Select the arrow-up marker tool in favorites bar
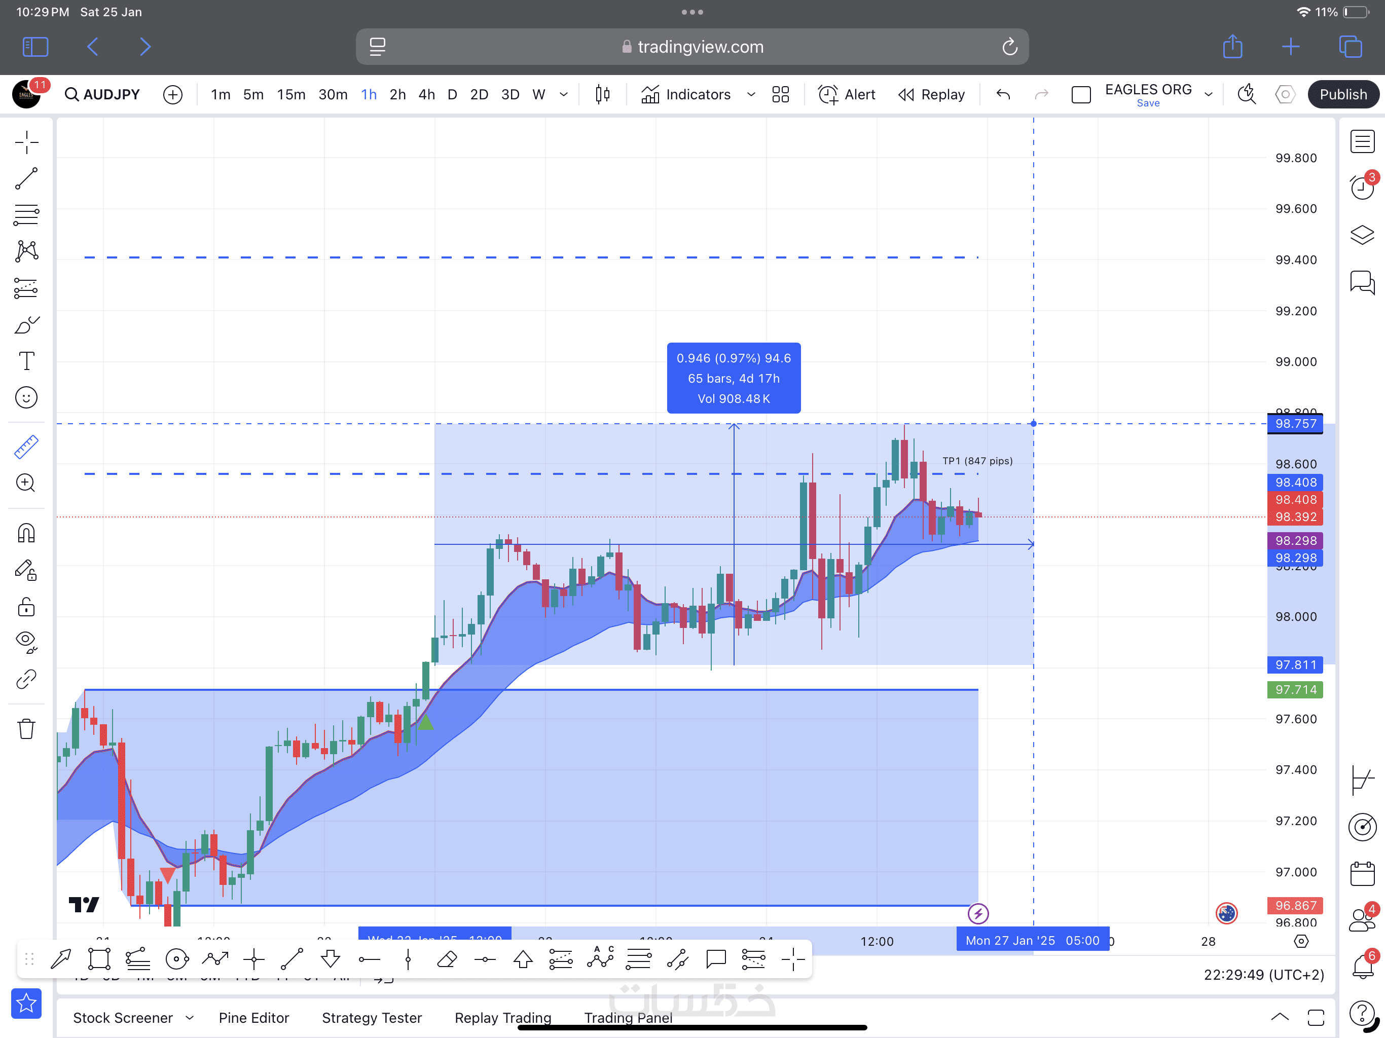The image size is (1385, 1038). click(x=523, y=958)
